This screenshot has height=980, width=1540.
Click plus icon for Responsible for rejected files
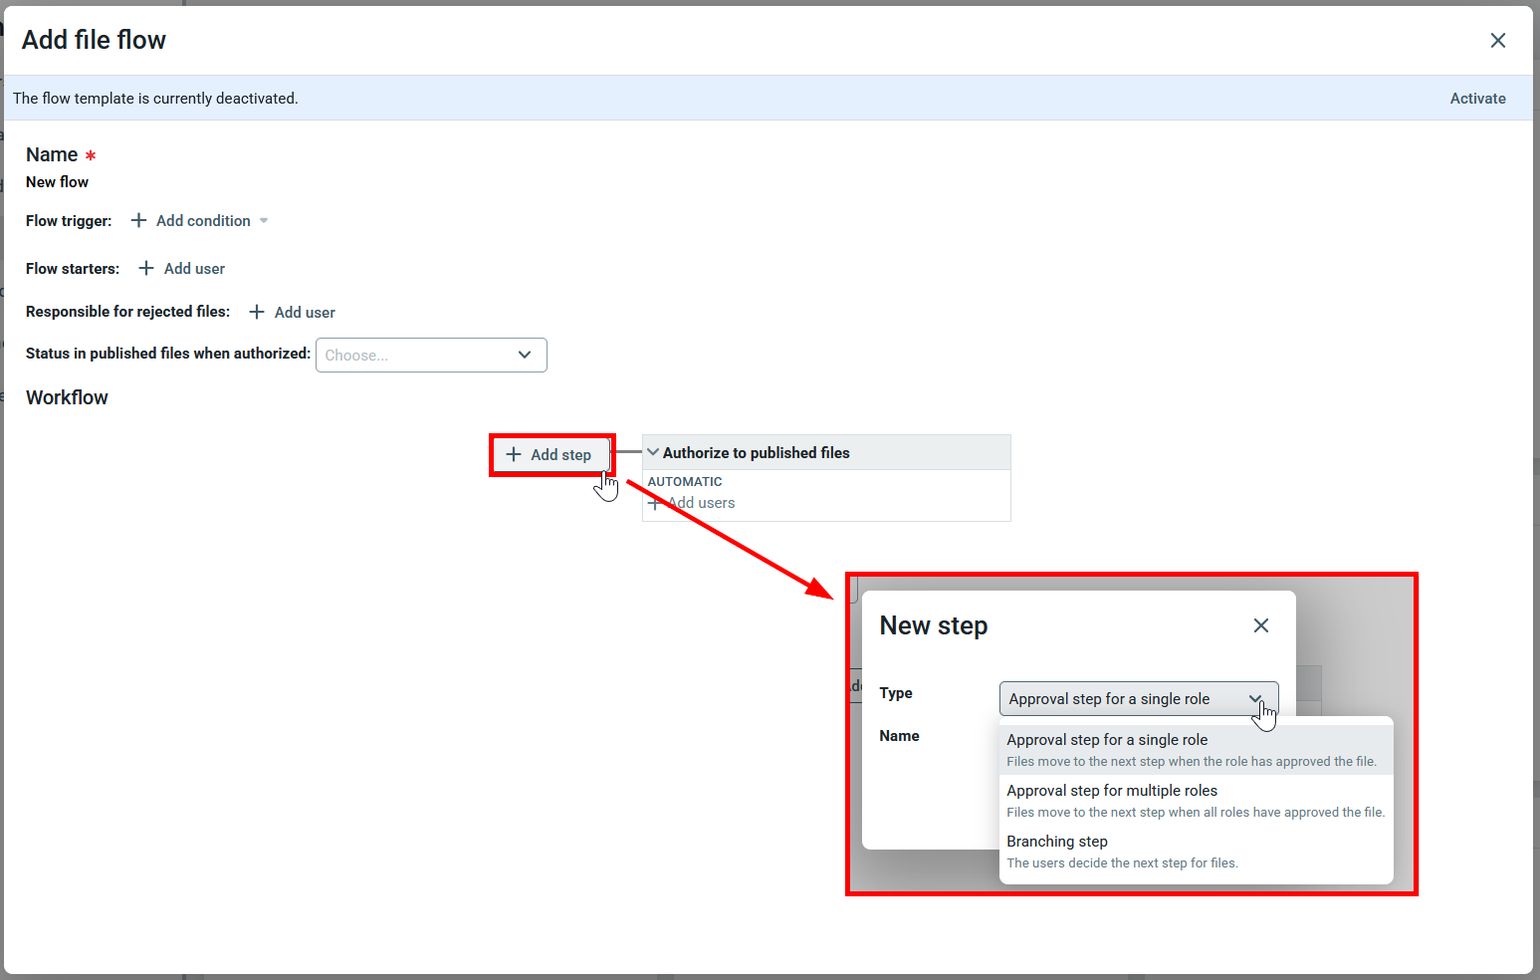[x=257, y=312]
